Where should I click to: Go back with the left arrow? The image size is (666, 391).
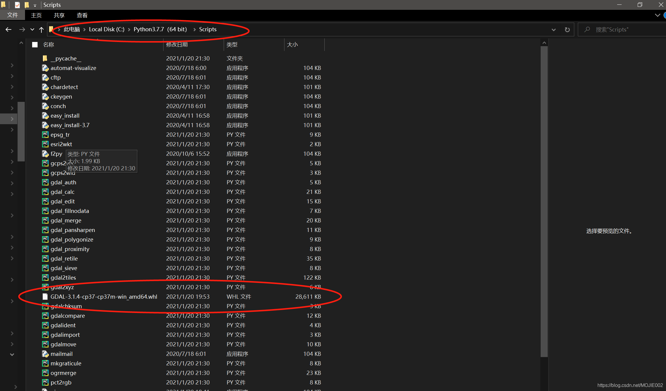8,29
